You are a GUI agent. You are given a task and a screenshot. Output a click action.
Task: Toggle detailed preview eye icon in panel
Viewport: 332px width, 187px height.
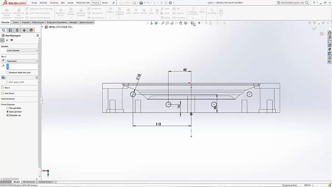click(11, 40)
